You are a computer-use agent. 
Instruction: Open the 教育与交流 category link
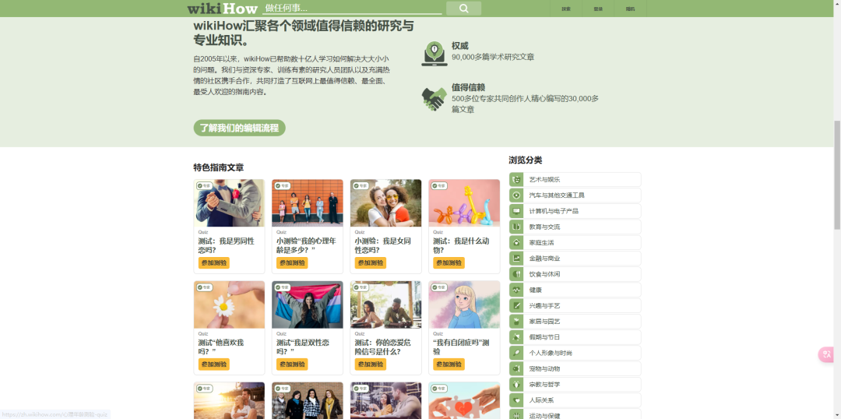[575, 227]
